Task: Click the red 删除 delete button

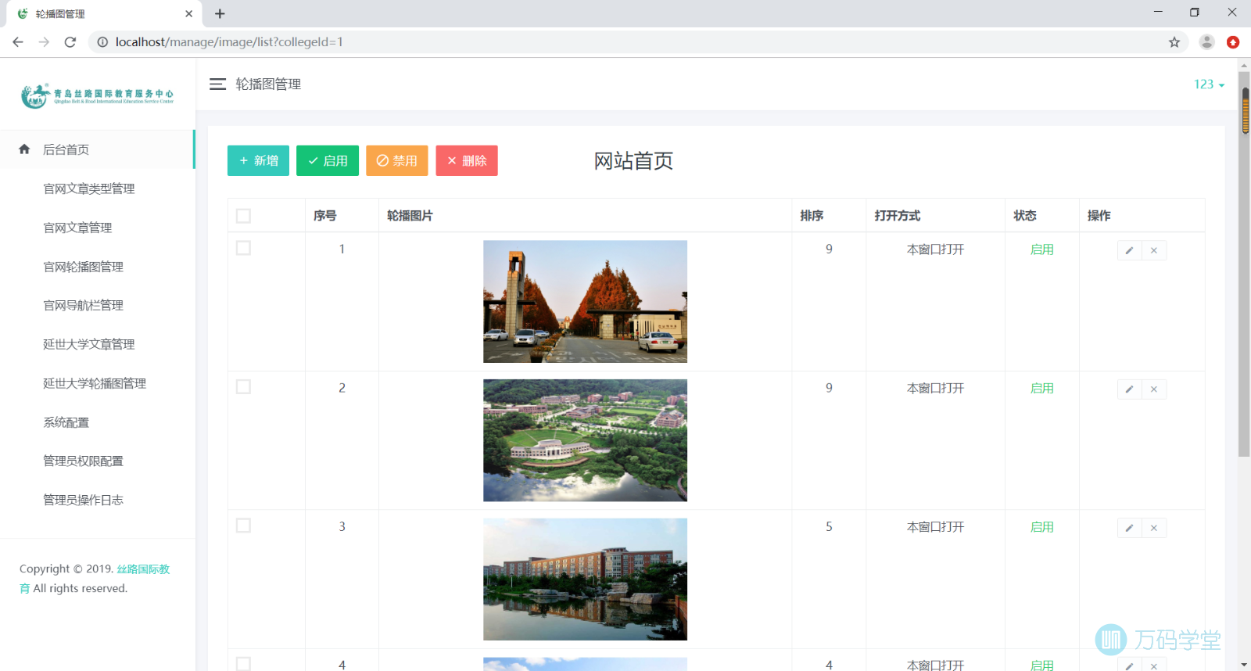Action: [x=467, y=160]
